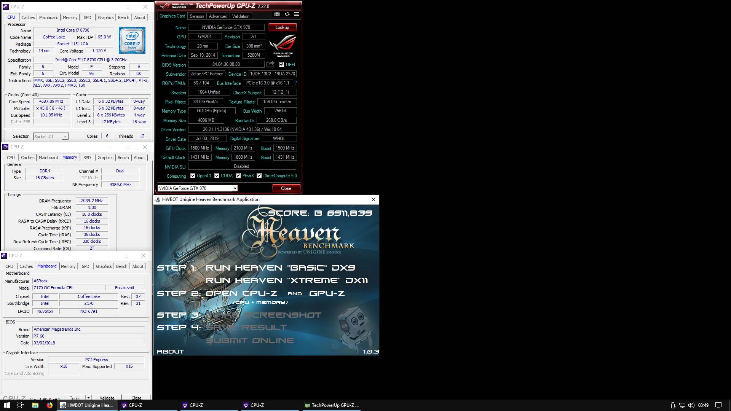731x411 pixels.
Task: Open the Tools dropdown arrow in CPU-Z
Action: [88, 398]
